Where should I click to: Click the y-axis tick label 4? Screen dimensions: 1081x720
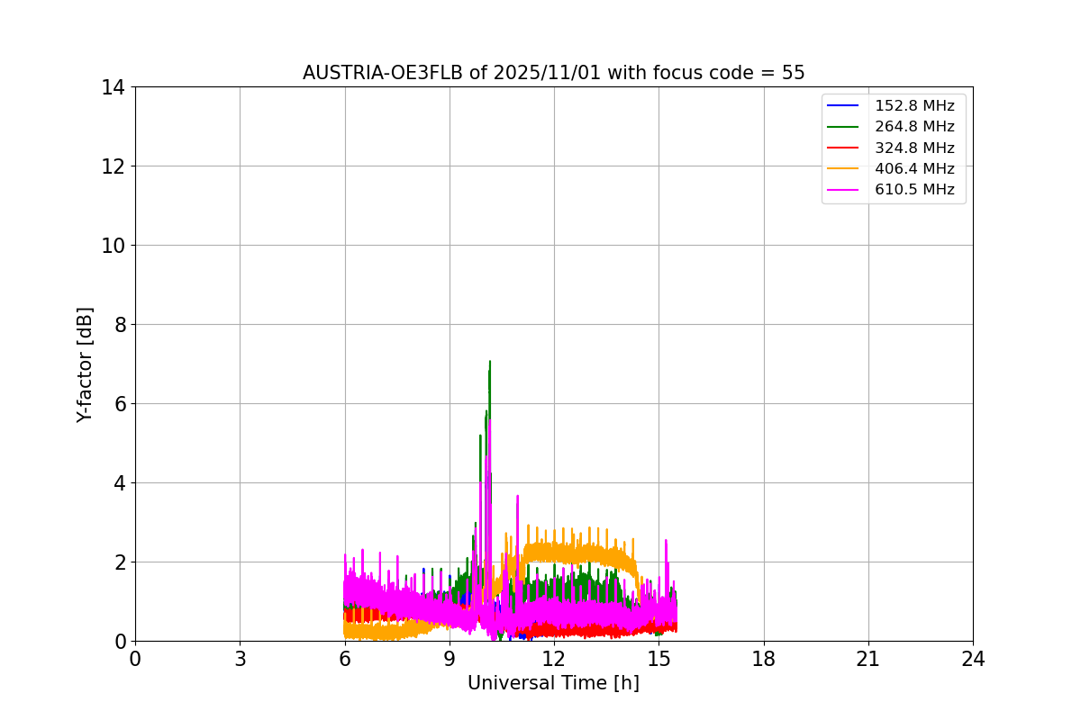[119, 483]
